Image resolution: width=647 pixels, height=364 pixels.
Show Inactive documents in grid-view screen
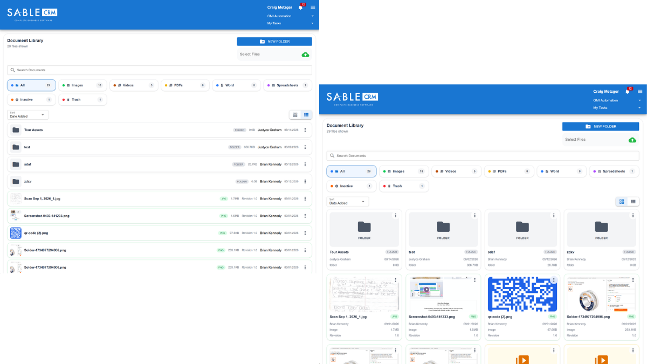click(x=351, y=186)
